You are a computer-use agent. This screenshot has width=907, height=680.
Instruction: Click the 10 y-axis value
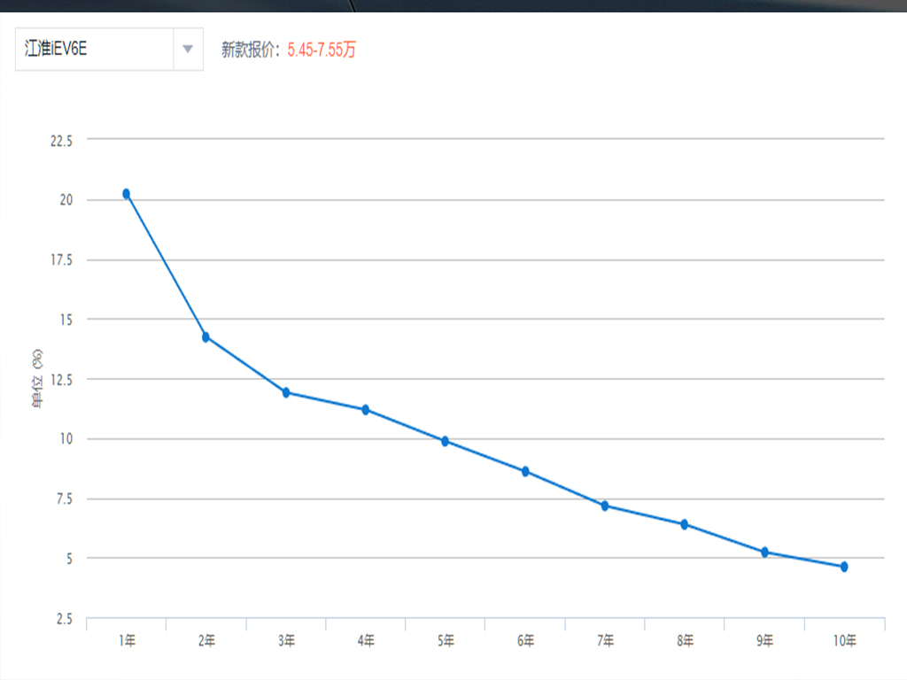pyautogui.click(x=66, y=439)
